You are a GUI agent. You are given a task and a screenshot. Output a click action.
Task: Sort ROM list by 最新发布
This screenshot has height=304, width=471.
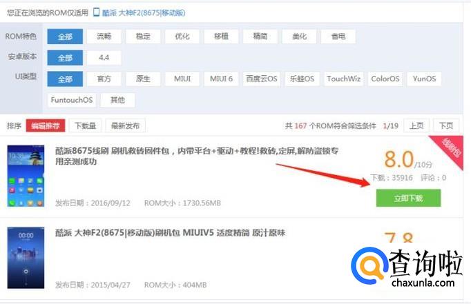pos(125,125)
